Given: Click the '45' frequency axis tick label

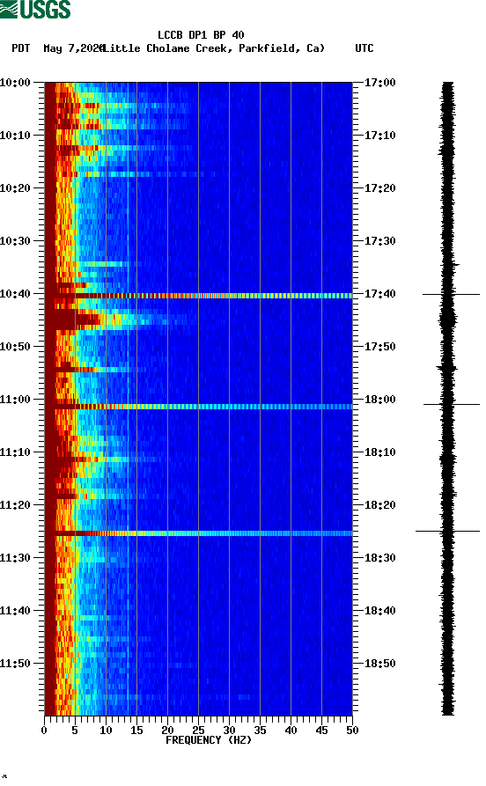Looking at the screenshot, I should coord(321,731).
